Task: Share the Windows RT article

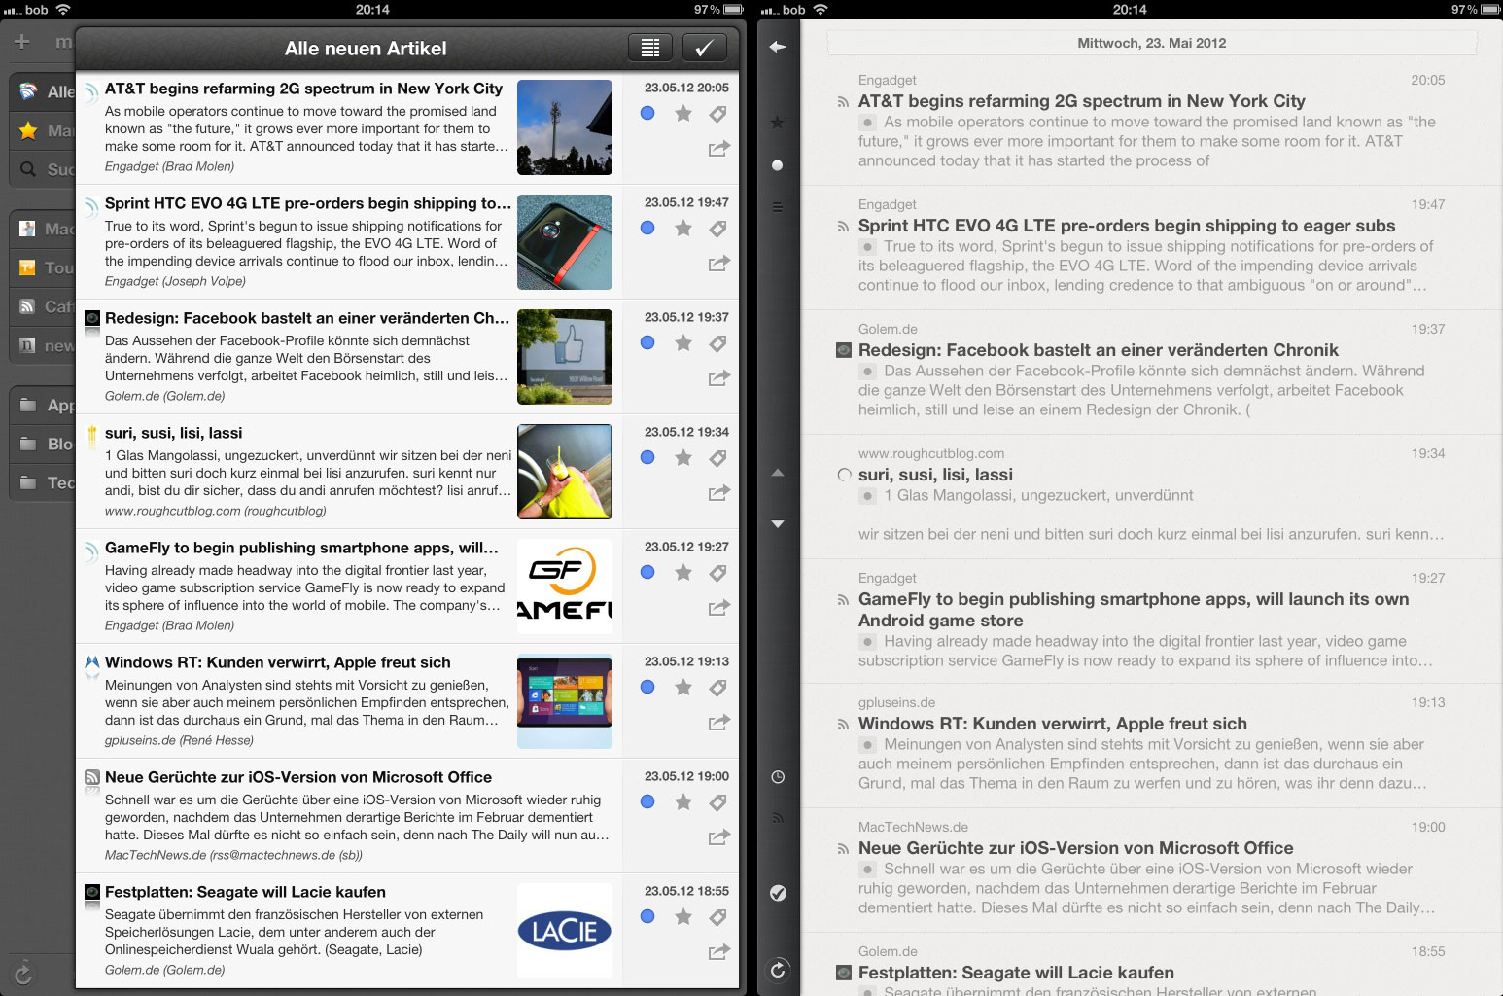Action: point(719,723)
